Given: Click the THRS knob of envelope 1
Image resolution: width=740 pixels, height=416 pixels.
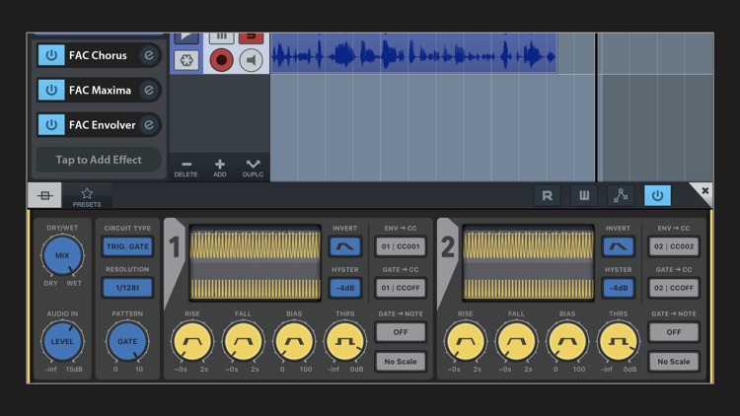Looking at the screenshot, I should tap(345, 341).
